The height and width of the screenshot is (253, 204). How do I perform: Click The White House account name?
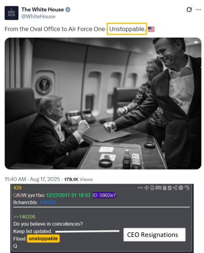click(42, 10)
